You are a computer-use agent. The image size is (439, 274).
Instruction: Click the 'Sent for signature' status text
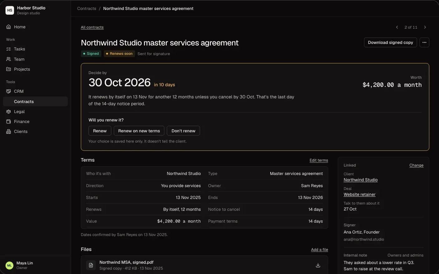pyautogui.click(x=154, y=54)
